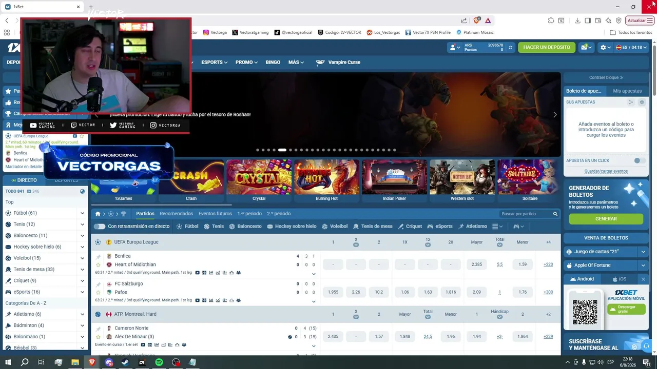This screenshot has height=369, width=657.
Task: Filter matches by Fútbol sport icon
Action: (187, 227)
